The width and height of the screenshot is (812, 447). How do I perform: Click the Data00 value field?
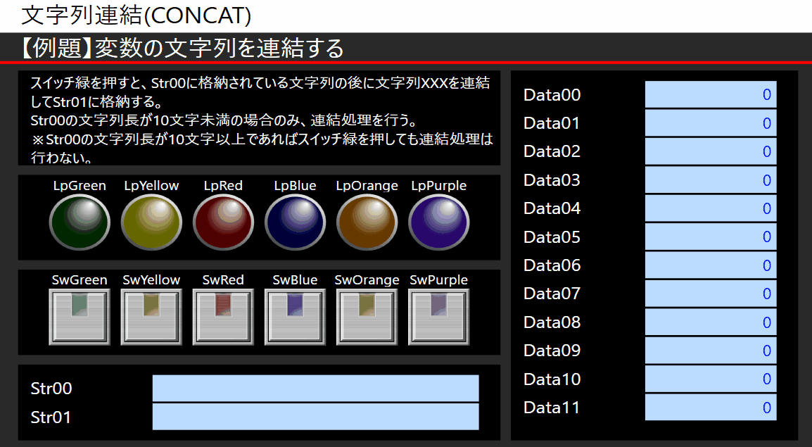[x=710, y=94]
